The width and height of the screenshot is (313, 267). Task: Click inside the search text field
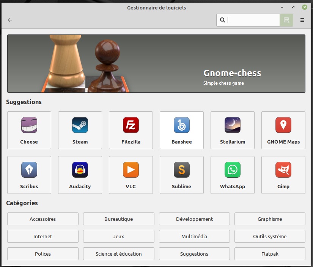coord(252,20)
